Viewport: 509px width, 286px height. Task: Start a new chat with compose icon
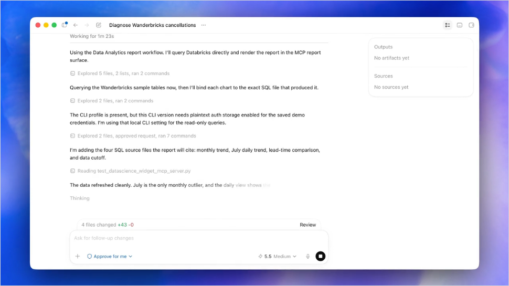[x=99, y=25]
